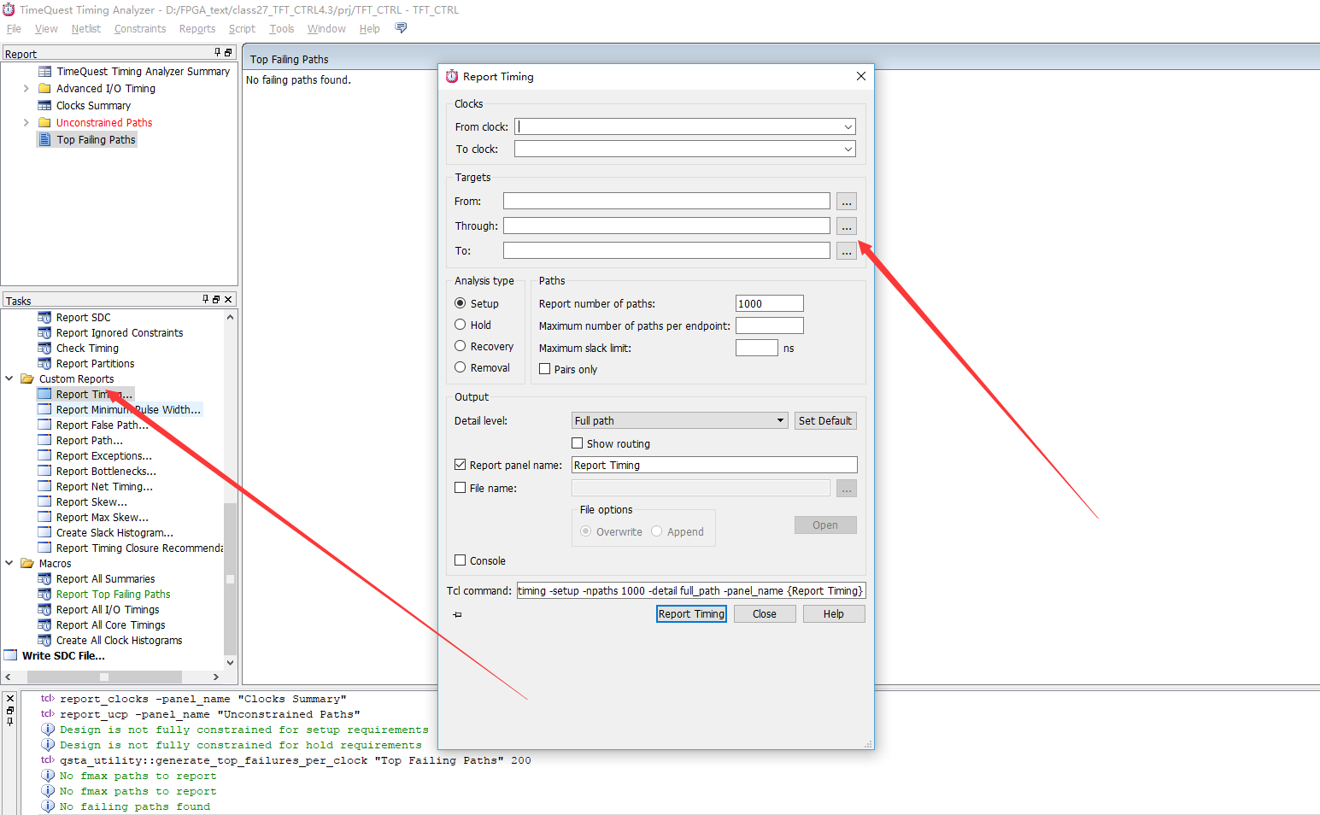Click the Report Skew icon
This screenshot has width=1320, height=815.
tap(44, 501)
